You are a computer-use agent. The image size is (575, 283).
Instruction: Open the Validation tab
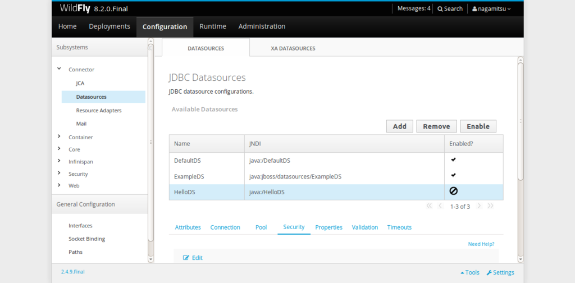[x=365, y=227]
